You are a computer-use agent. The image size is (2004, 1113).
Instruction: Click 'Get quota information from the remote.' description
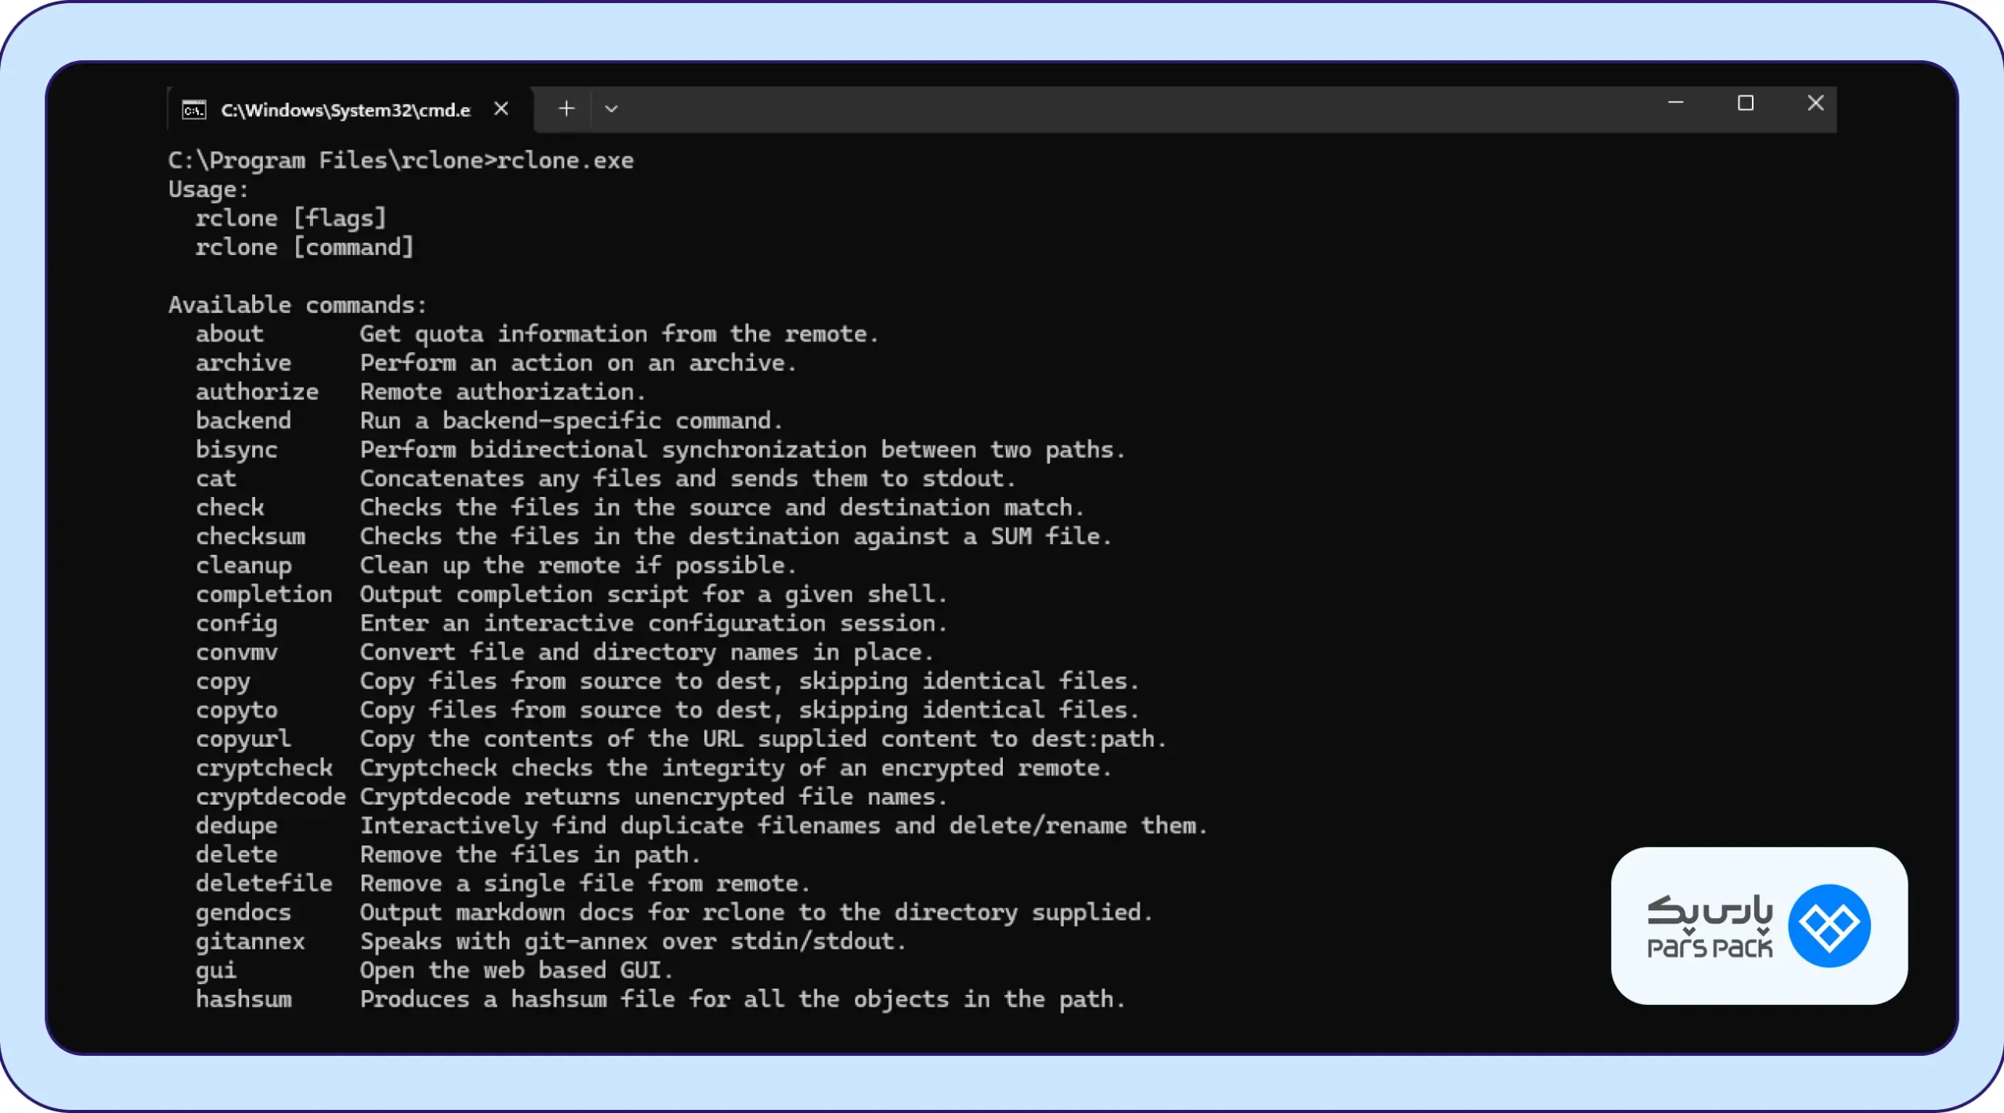(619, 334)
